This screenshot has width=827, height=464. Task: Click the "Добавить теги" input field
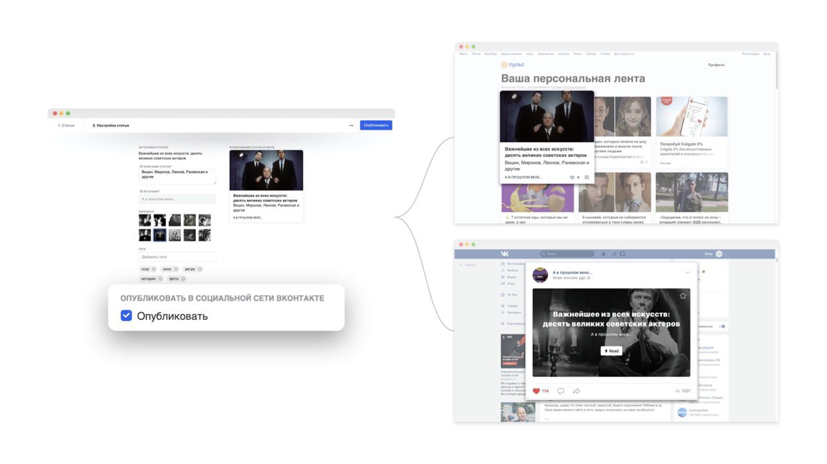point(177,257)
